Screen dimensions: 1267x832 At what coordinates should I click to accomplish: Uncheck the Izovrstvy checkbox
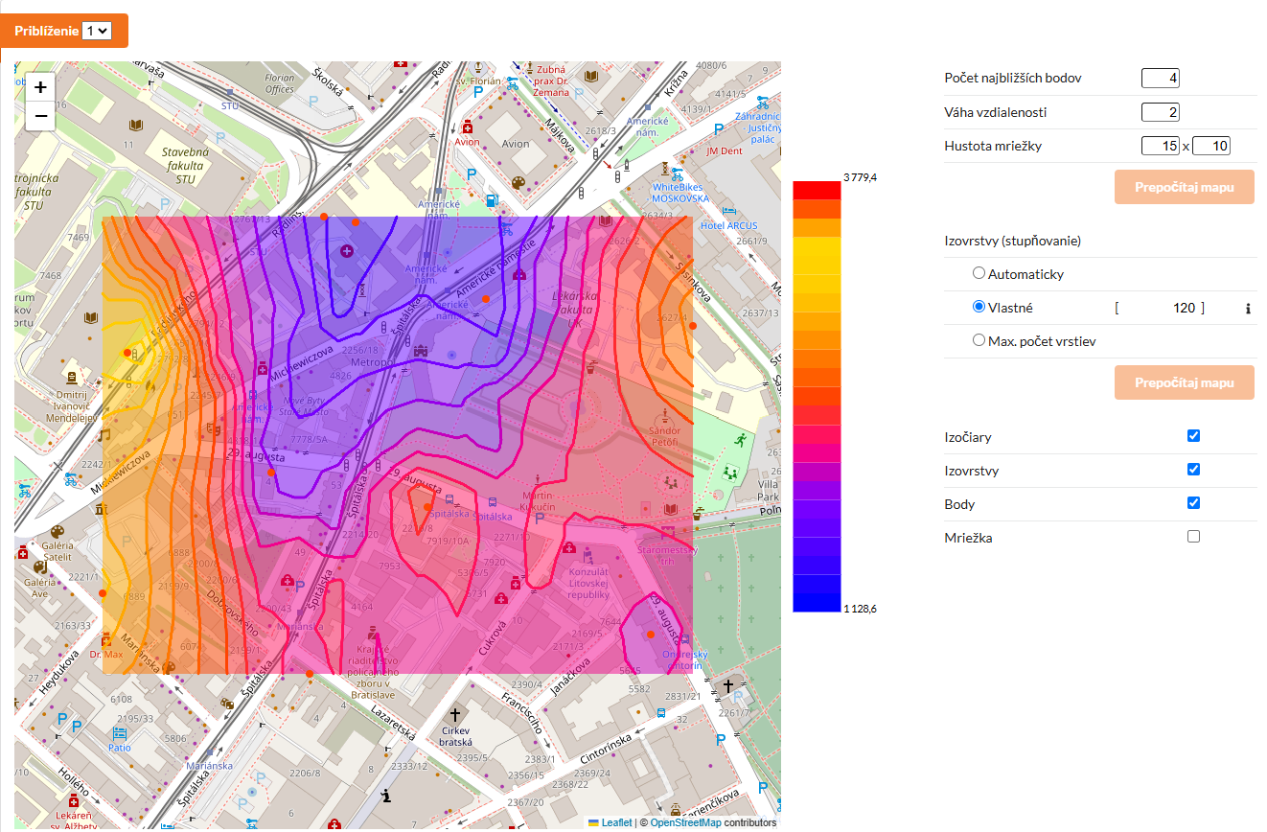pos(1193,470)
